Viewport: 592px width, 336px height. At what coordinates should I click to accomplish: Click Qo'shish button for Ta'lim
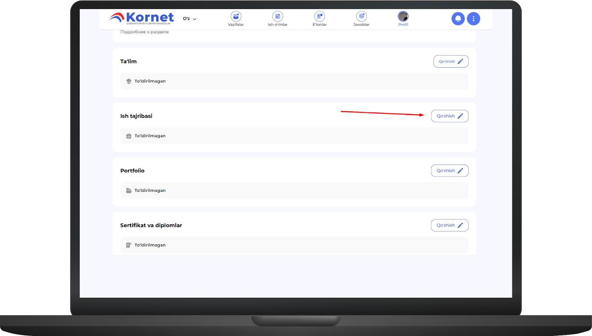(x=450, y=61)
